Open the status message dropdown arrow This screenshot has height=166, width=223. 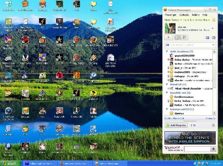click(213, 28)
